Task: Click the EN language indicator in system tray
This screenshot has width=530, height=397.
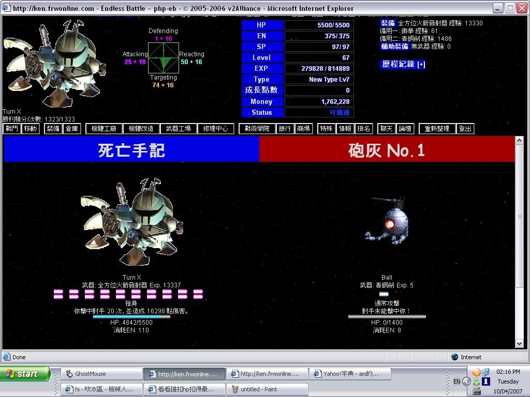Action: pos(457,381)
